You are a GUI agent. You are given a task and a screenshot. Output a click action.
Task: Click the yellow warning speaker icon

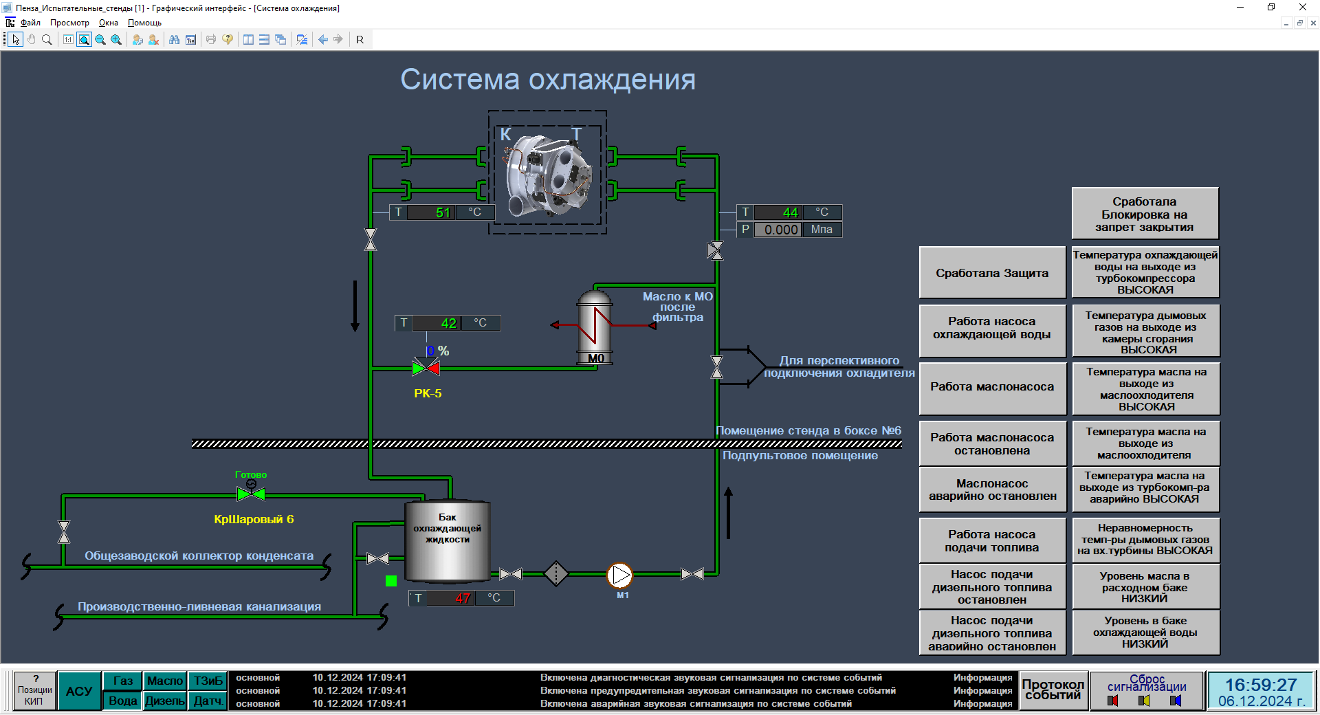click(x=1144, y=701)
